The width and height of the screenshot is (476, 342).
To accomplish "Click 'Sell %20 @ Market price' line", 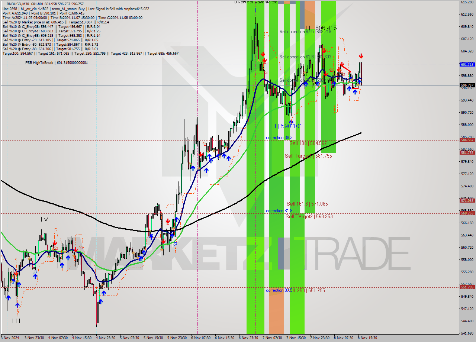I will click(x=55, y=22).
